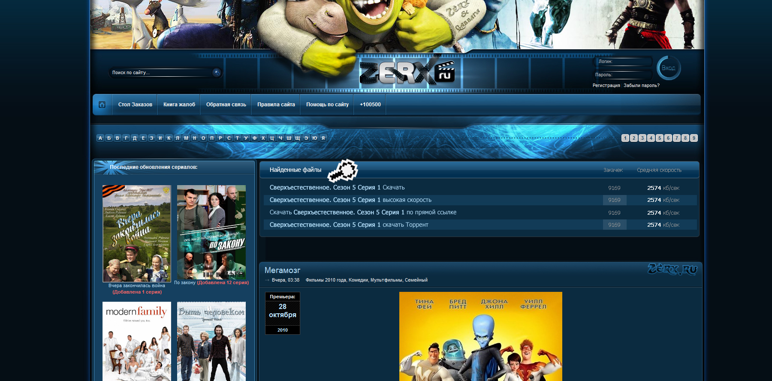Filter titles by letter Ч

click(280, 138)
